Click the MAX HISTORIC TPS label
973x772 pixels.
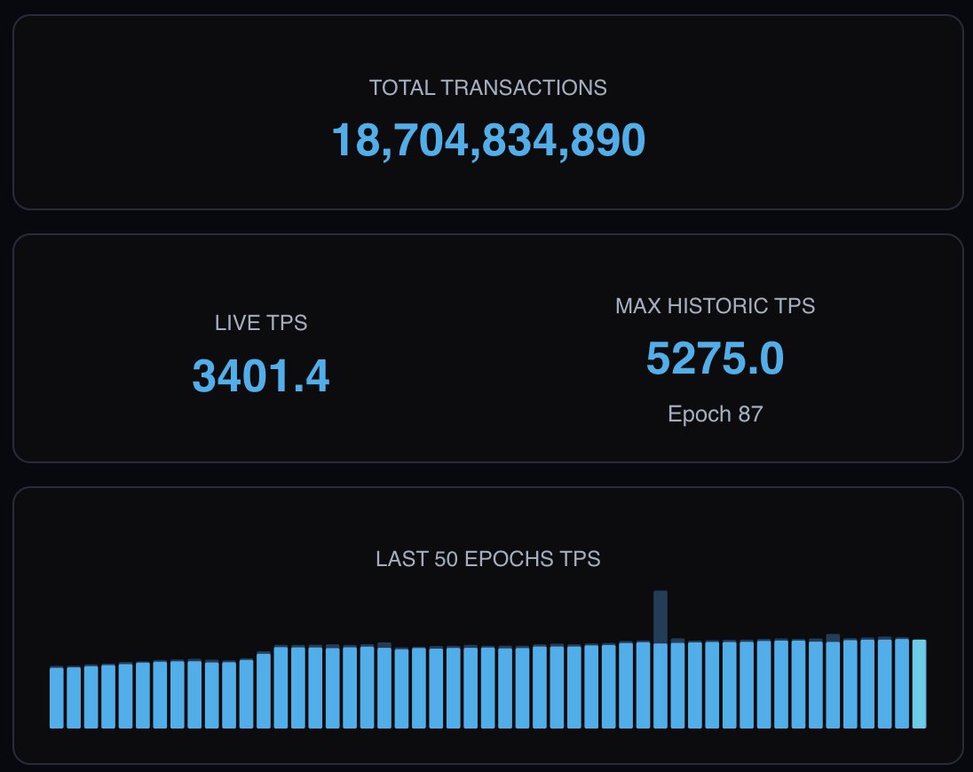pyautogui.click(x=716, y=306)
